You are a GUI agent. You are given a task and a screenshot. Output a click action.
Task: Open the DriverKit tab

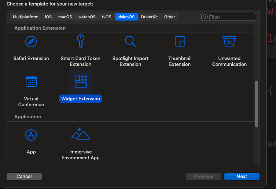coord(150,17)
